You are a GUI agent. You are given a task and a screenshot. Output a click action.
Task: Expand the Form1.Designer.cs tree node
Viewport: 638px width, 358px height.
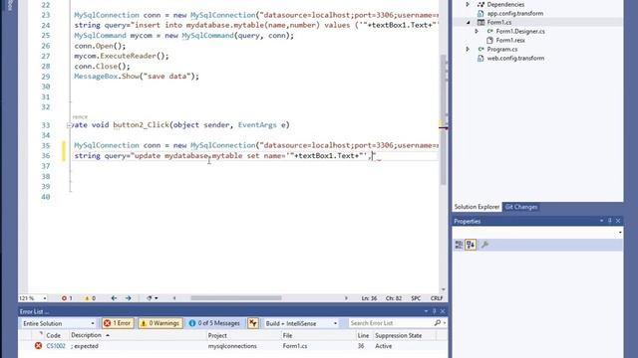[477, 31]
